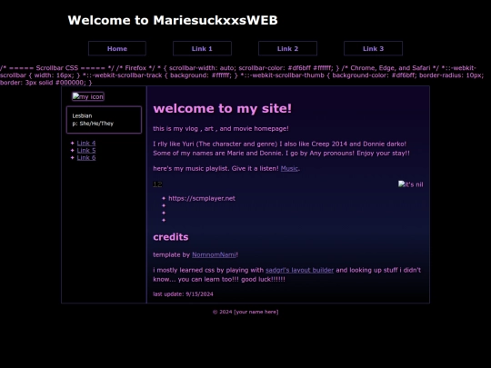Click the 'Welcome to MariesuckxxsWEB' header title
This screenshot has height=368, width=491.
173,20
